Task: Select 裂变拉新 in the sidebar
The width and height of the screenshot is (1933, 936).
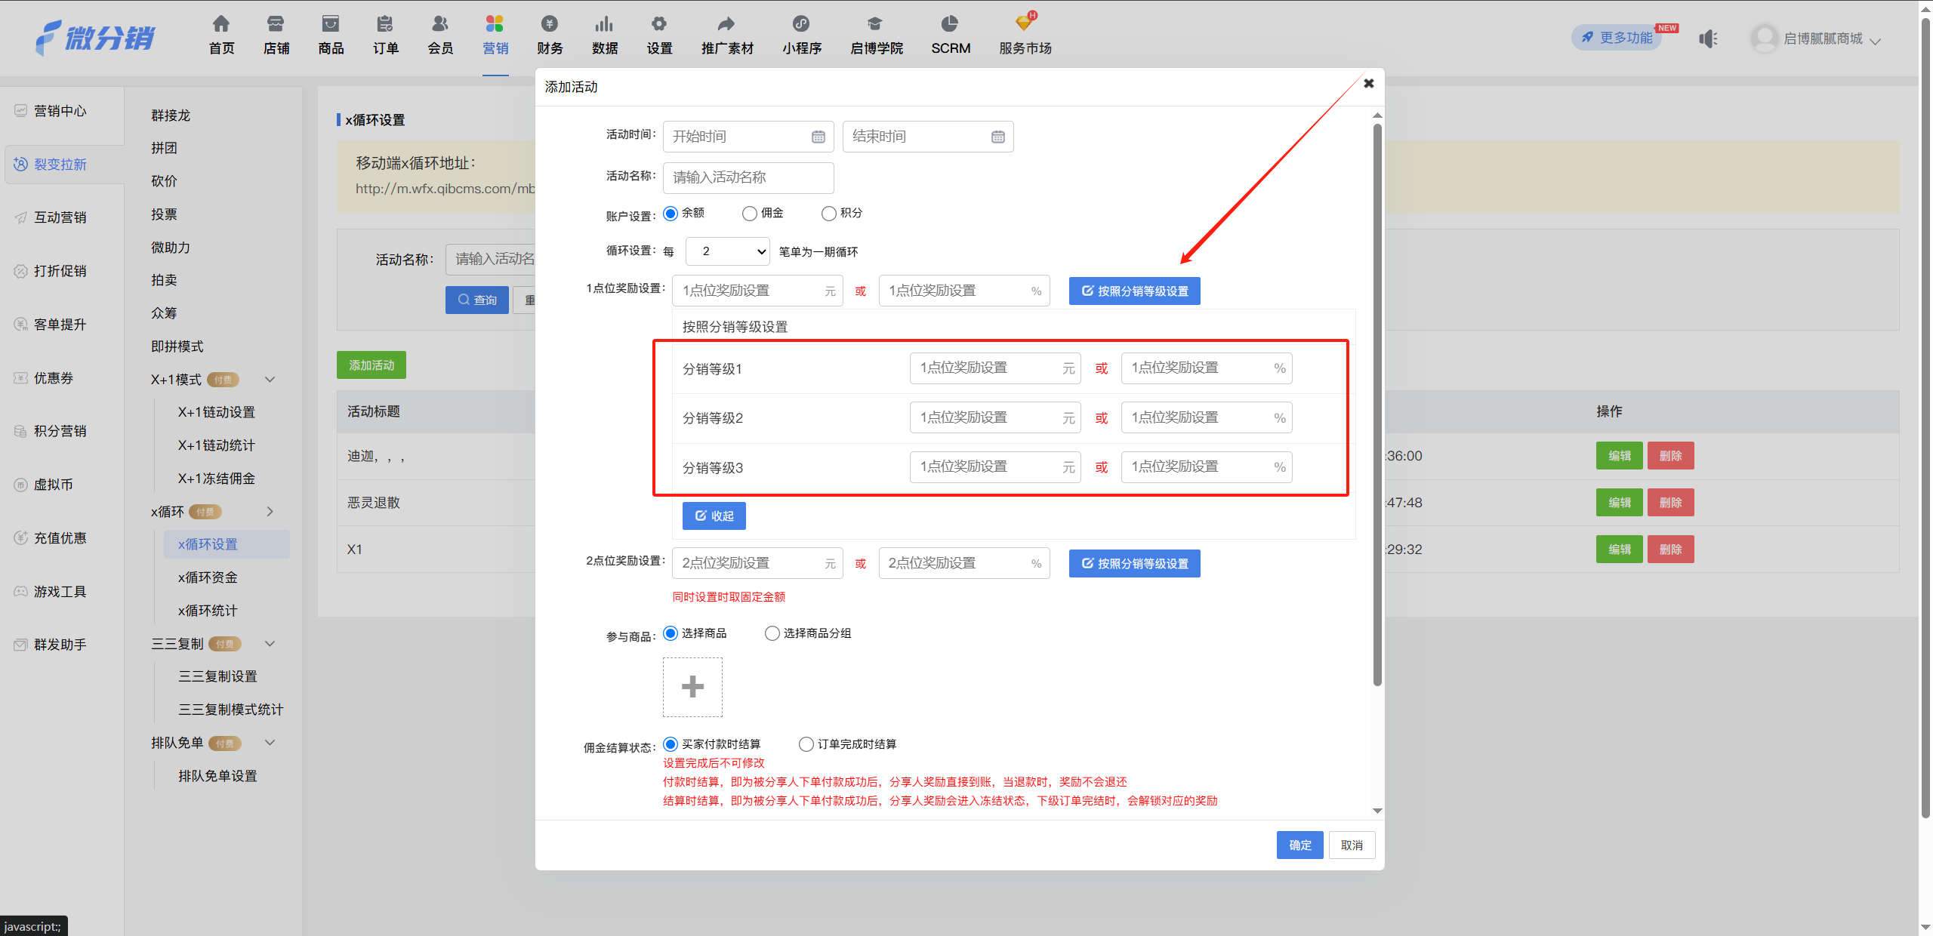Action: click(60, 165)
